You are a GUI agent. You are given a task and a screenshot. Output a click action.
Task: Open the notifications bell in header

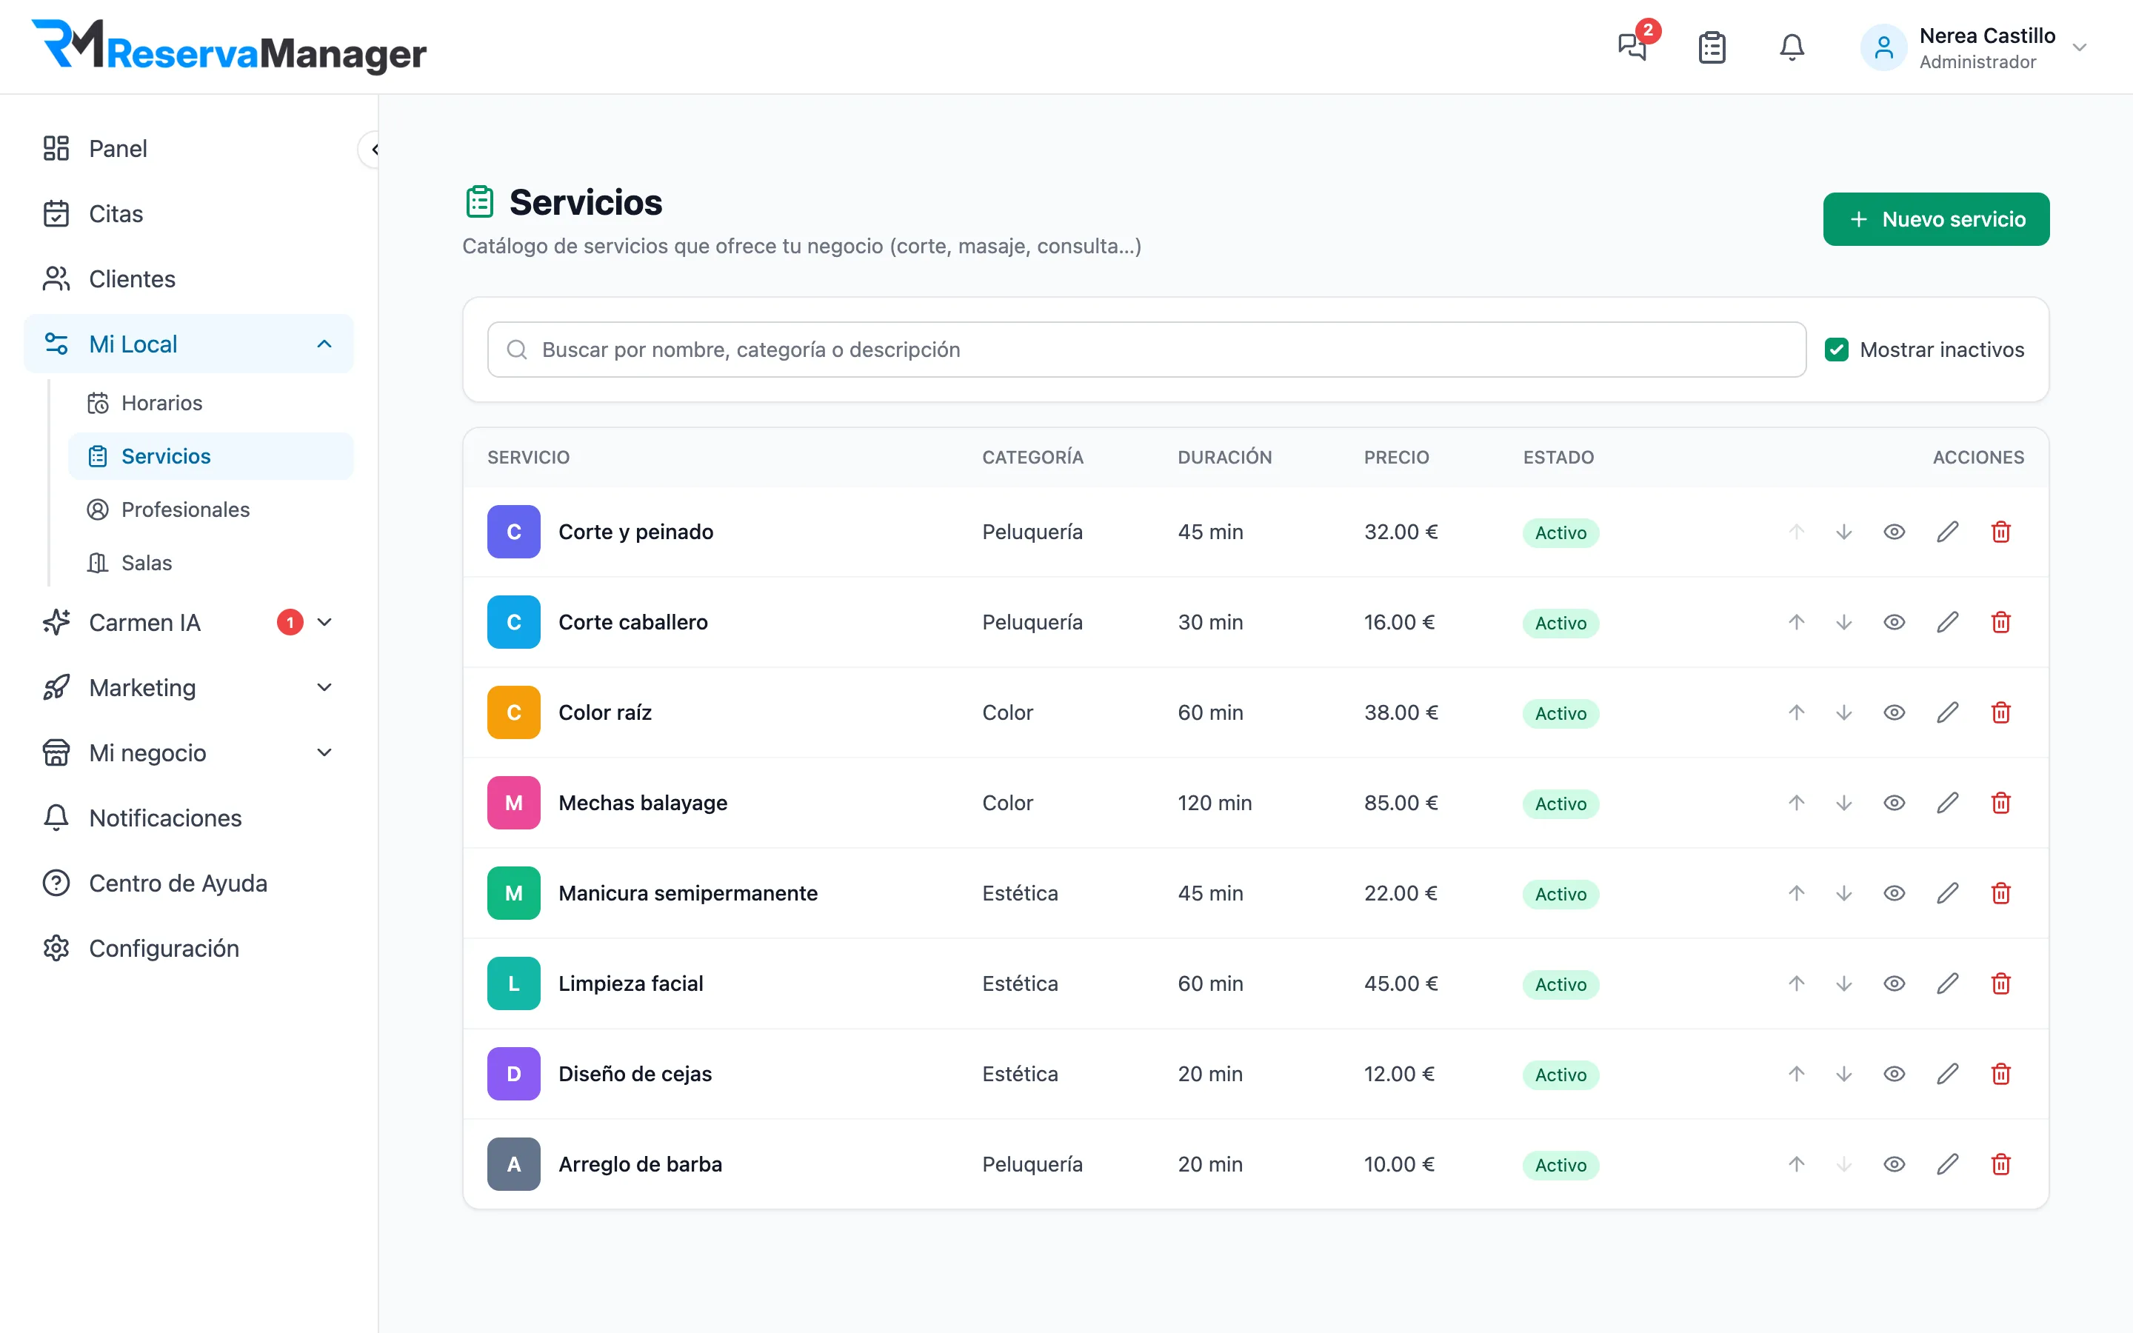click(x=1792, y=47)
